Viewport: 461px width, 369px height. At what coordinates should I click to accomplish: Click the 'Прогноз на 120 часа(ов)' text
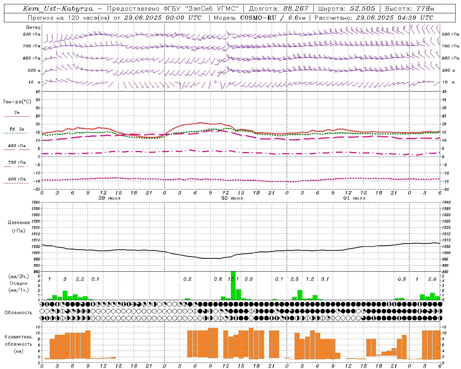pyautogui.click(x=69, y=18)
